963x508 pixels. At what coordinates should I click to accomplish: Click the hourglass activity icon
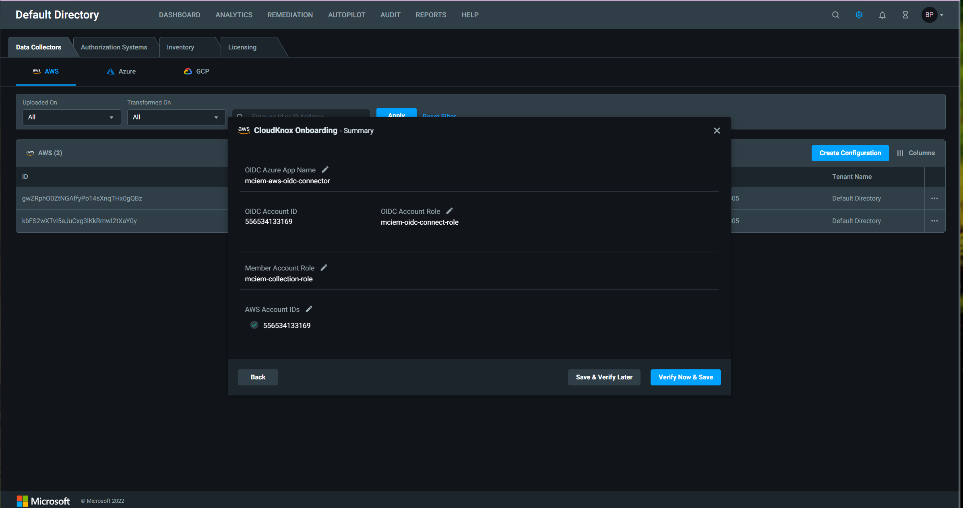pyautogui.click(x=905, y=15)
